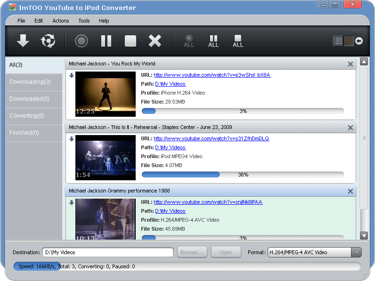Switch to detail view mode icon
The width and height of the screenshot is (375, 281).
tap(349, 41)
